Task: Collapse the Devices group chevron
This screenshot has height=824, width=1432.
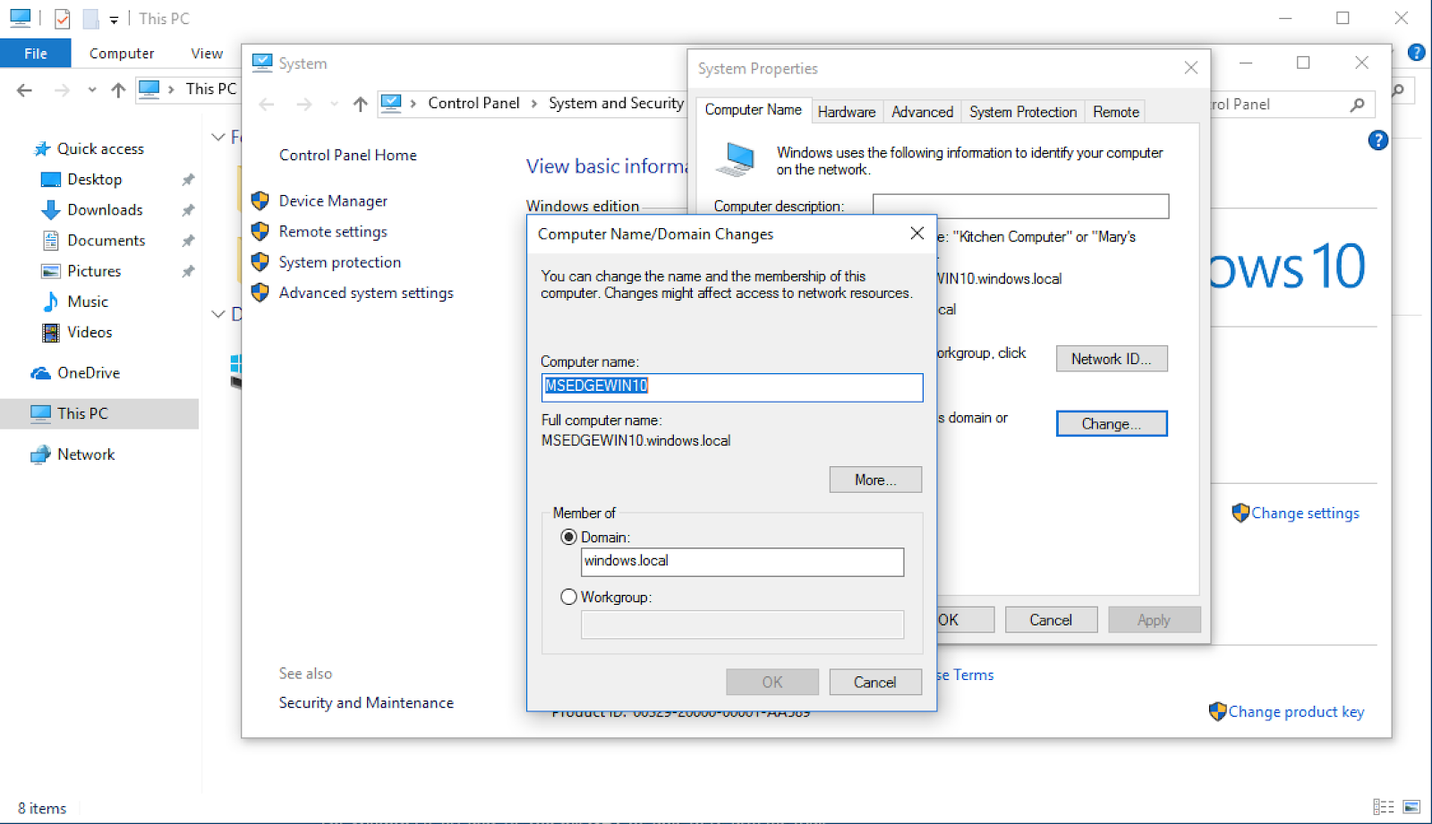Action: click(217, 314)
